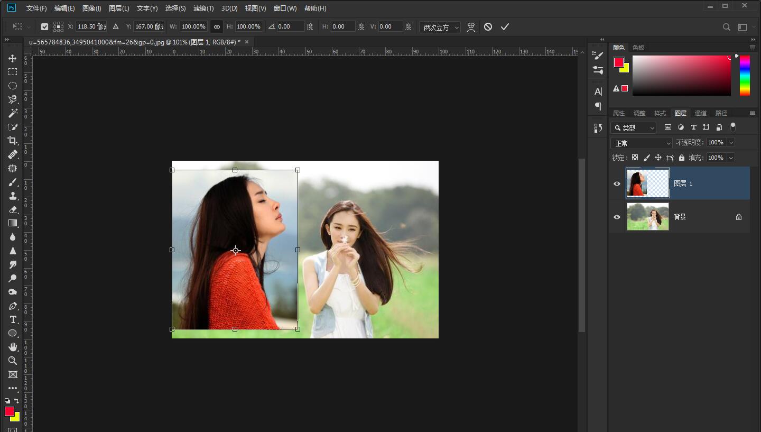Select the Magic Wand tool
Viewport: 761px width, 432px height.
(13, 113)
